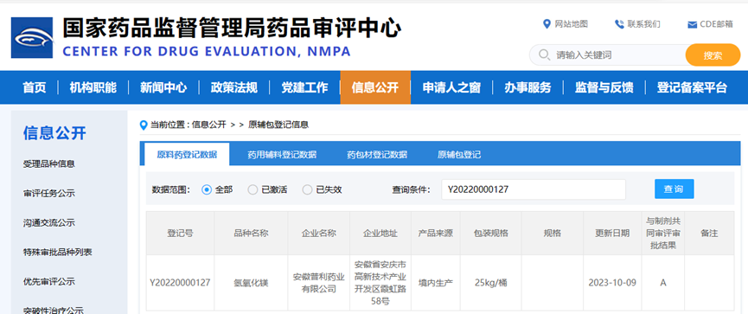Image resolution: width=748 pixels, height=314 pixels.
Task: Click the 联系我们 phone icon
Action: [619, 24]
